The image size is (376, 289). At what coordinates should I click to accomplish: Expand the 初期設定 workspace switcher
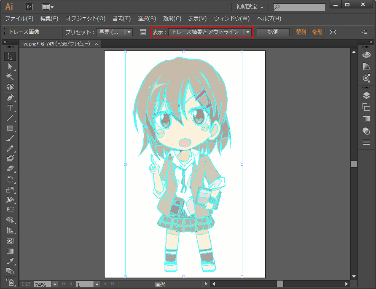[x=250, y=7]
